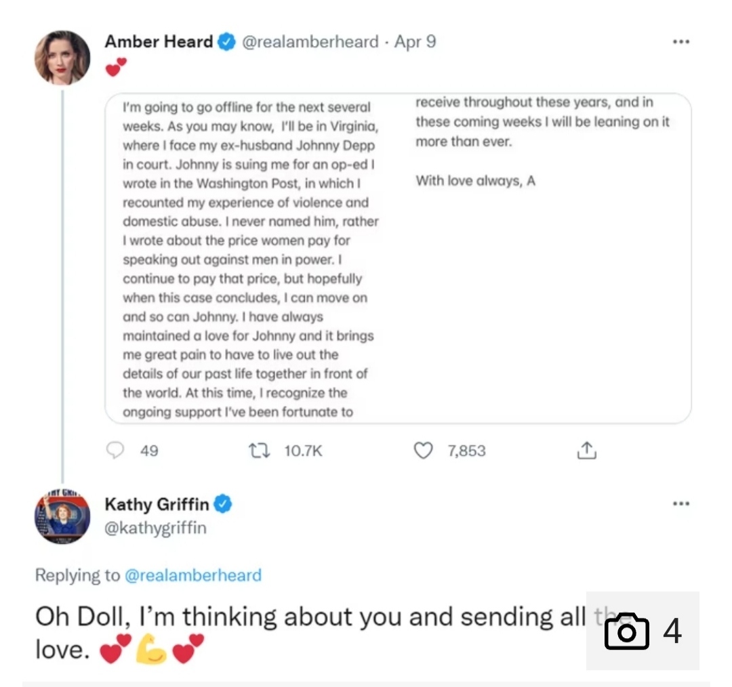View Kathy Griffin's profile picture
The image size is (732, 687).
coord(62,519)
